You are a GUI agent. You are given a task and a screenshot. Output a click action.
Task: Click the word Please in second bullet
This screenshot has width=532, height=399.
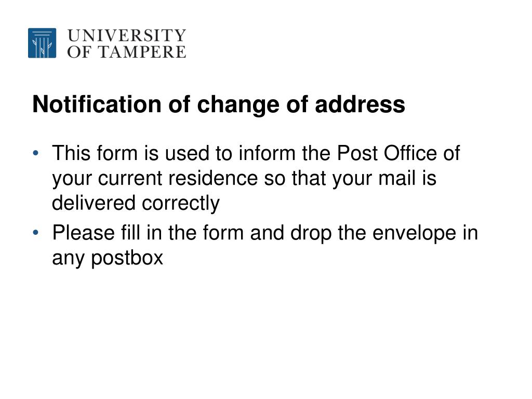pyautogui.click(x=84, y=233)
